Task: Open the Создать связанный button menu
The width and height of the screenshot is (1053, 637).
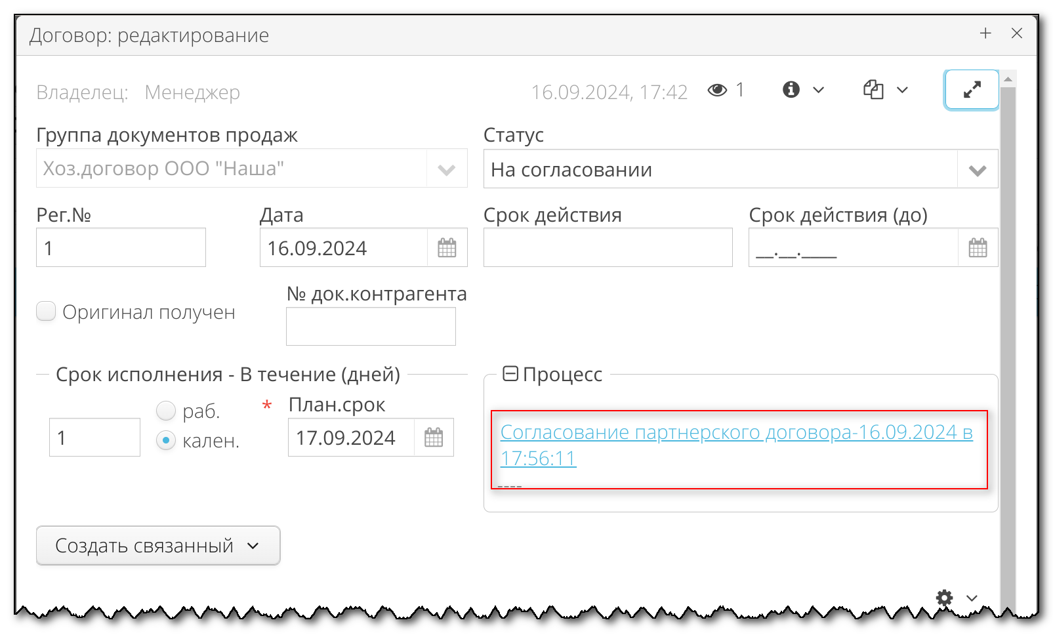Action: click(x=158, y=545)
